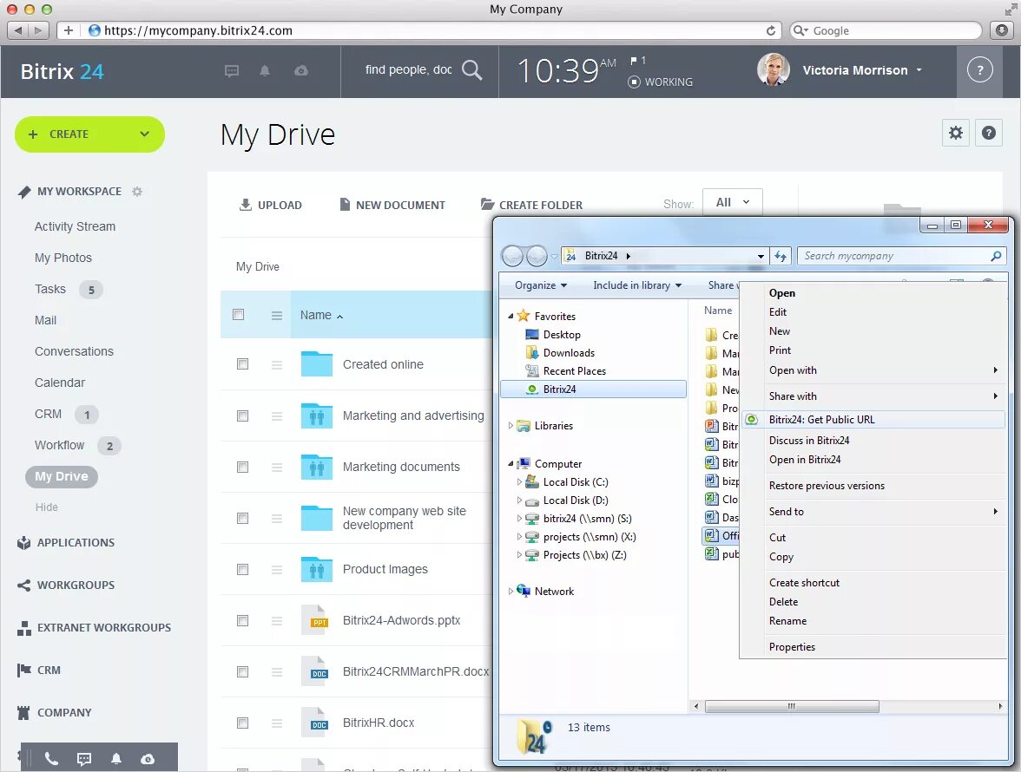Check the New company web site development checkbox
Screen dimensions: 1021x772
click(x=242, y=519)
